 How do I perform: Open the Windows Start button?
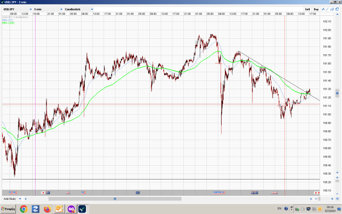[8, 209]
